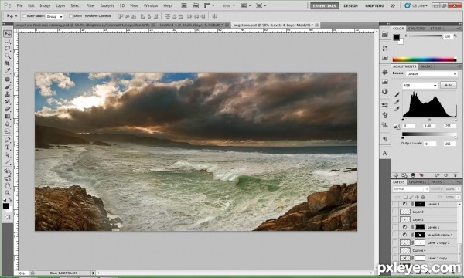The height and width of the screenshot is (278, 464).
Task: Open the RGB channel dropdown
Action: pos(420,86)
